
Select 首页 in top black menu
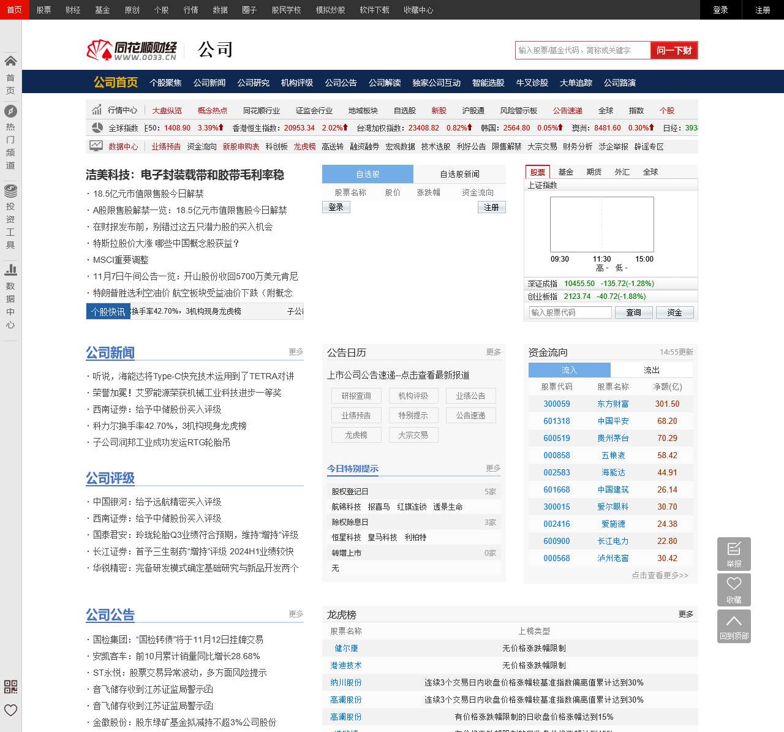click(14, 10)
